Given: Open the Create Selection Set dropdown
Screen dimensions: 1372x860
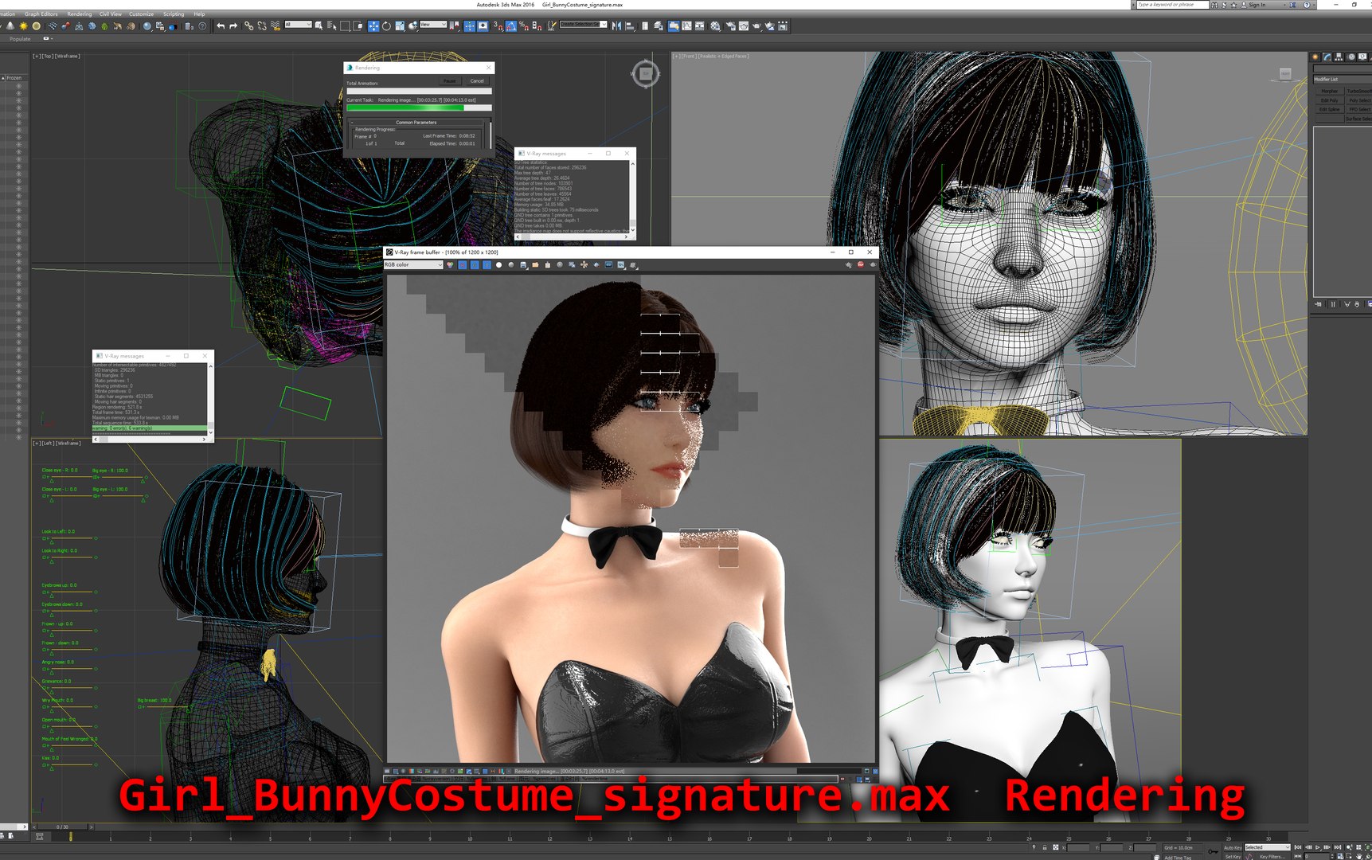Looking at the screenshot, I should [x=584, y=25].
